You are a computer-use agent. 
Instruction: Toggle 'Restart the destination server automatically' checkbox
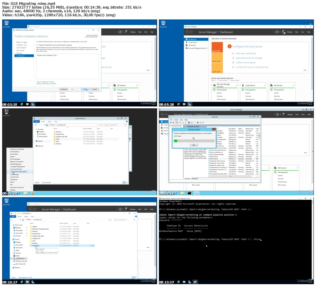coord(37,45)
